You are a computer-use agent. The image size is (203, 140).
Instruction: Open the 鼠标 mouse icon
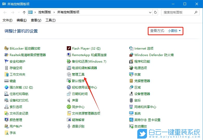pos(131,100)
